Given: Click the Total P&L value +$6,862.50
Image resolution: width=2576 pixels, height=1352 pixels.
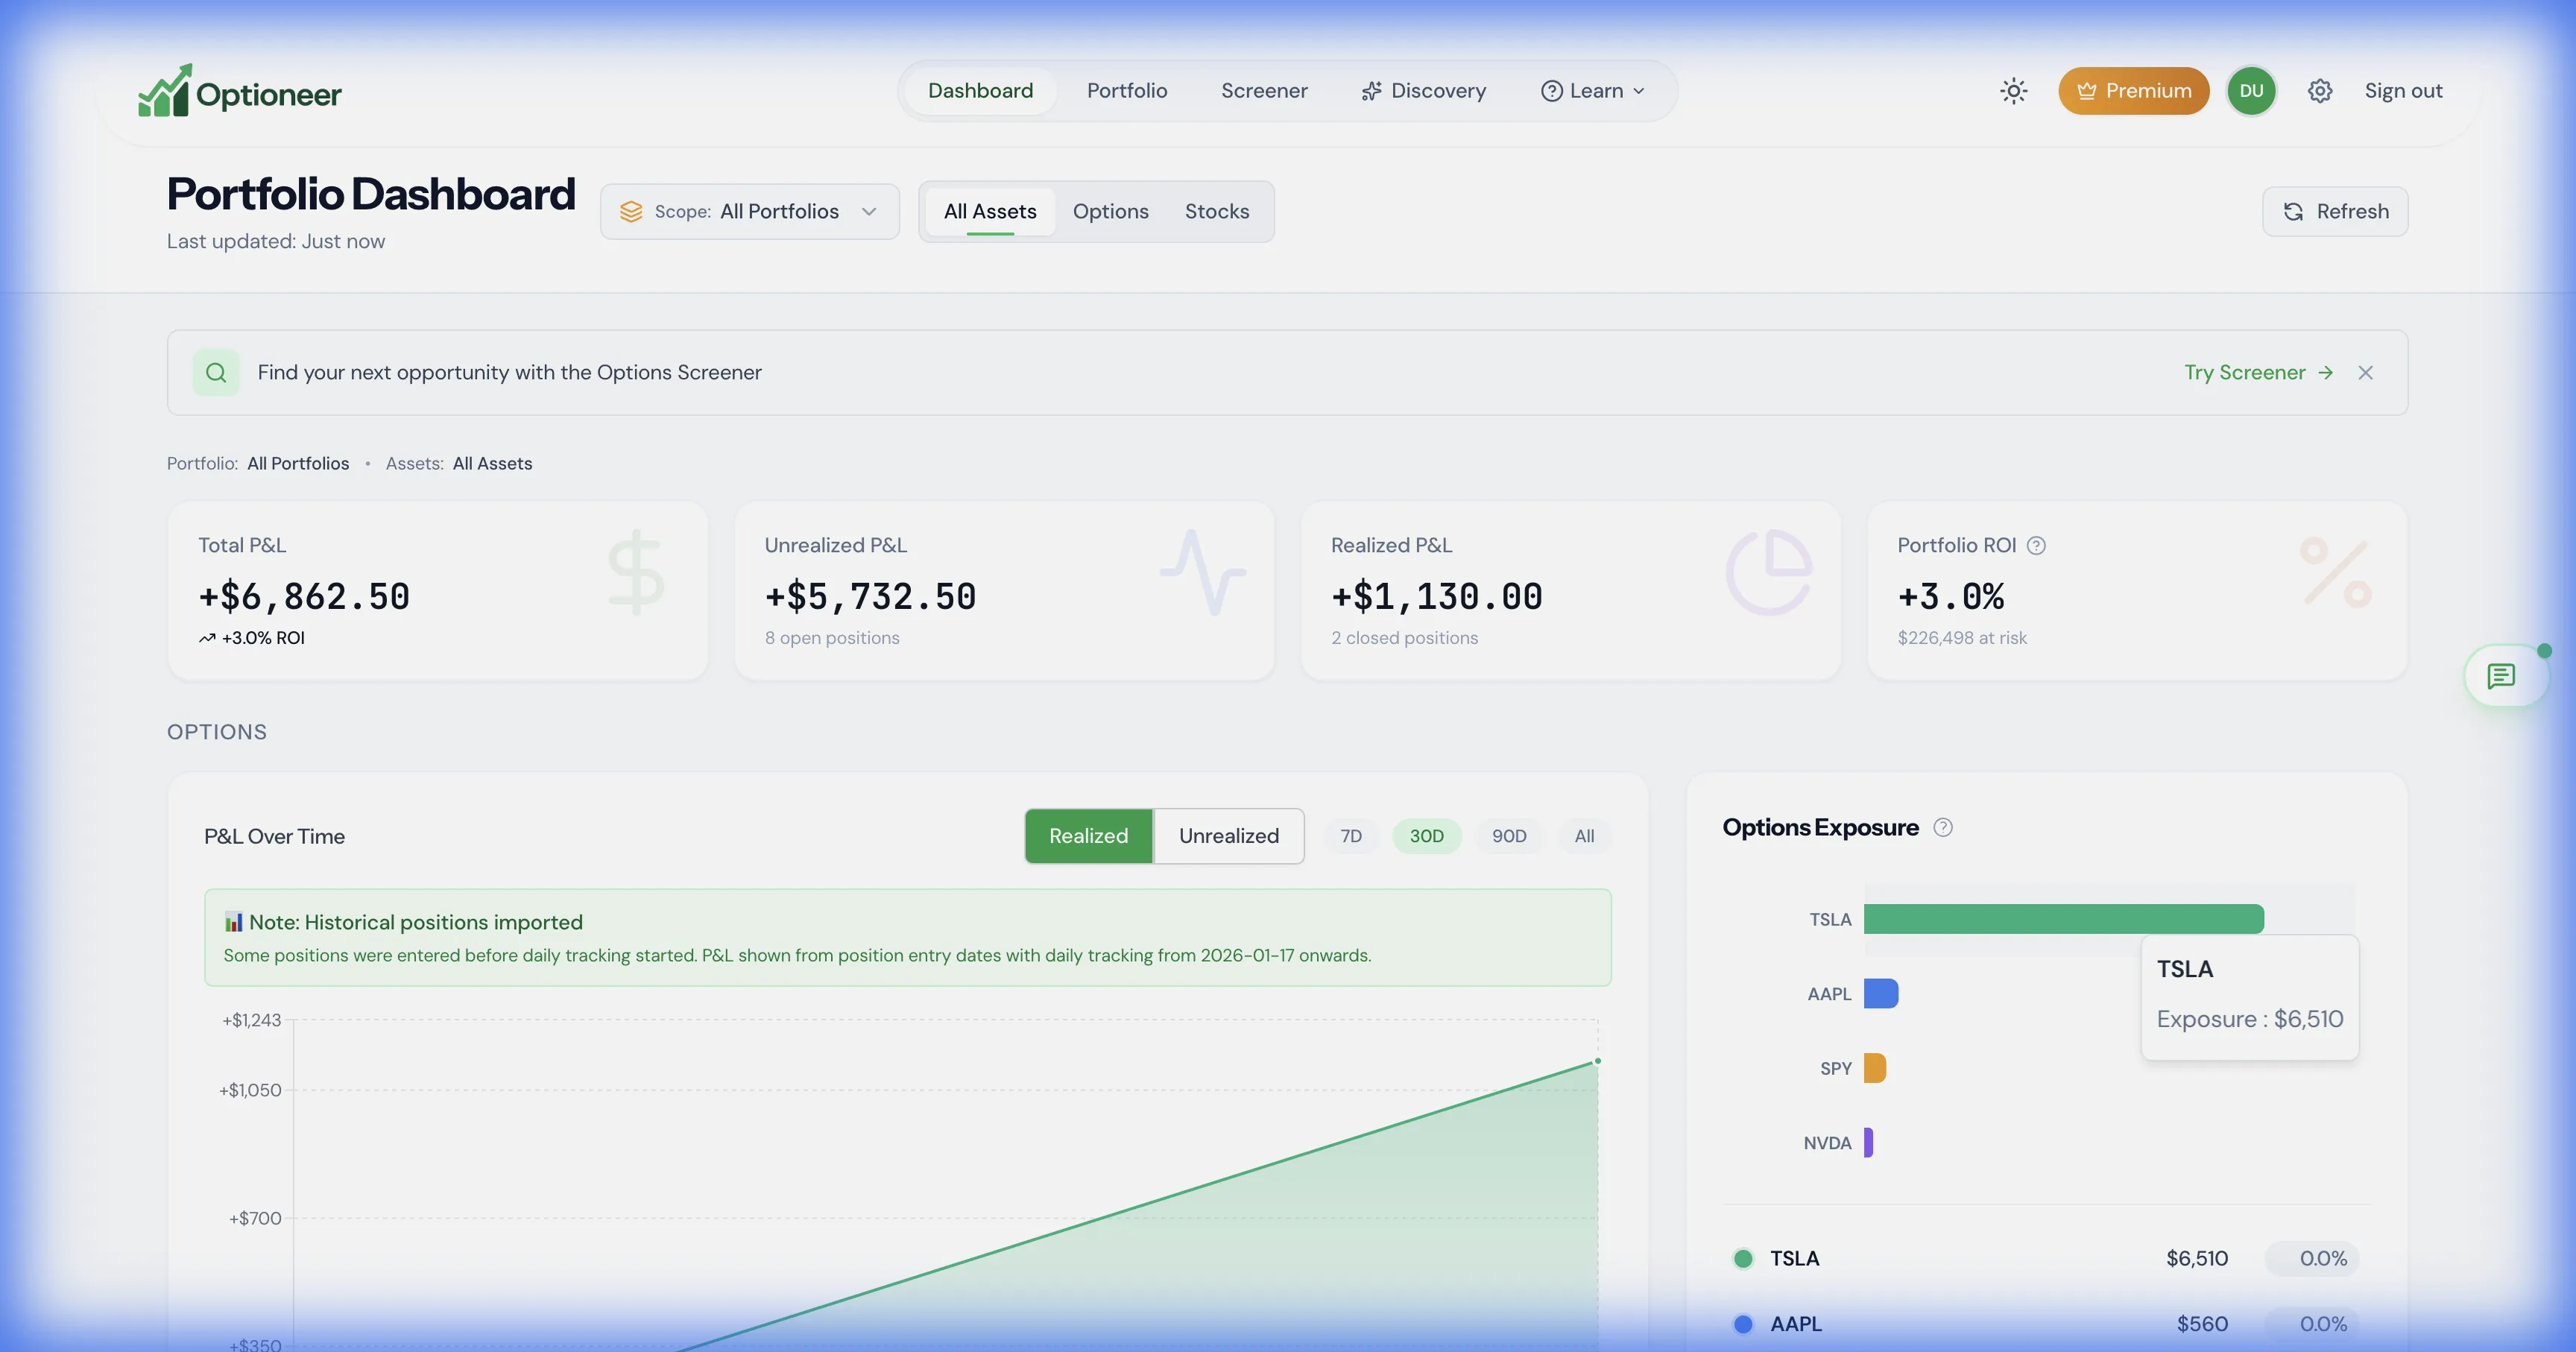Looking at the screenshot, I should coord(304,596).
